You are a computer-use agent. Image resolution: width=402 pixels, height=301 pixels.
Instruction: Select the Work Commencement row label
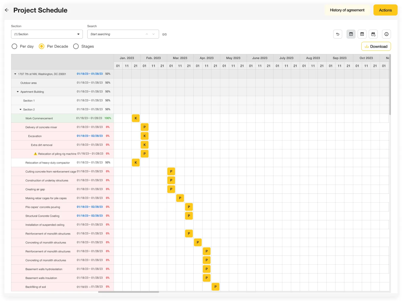tap(39, 118)
